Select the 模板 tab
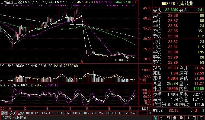 pos(12,113)
